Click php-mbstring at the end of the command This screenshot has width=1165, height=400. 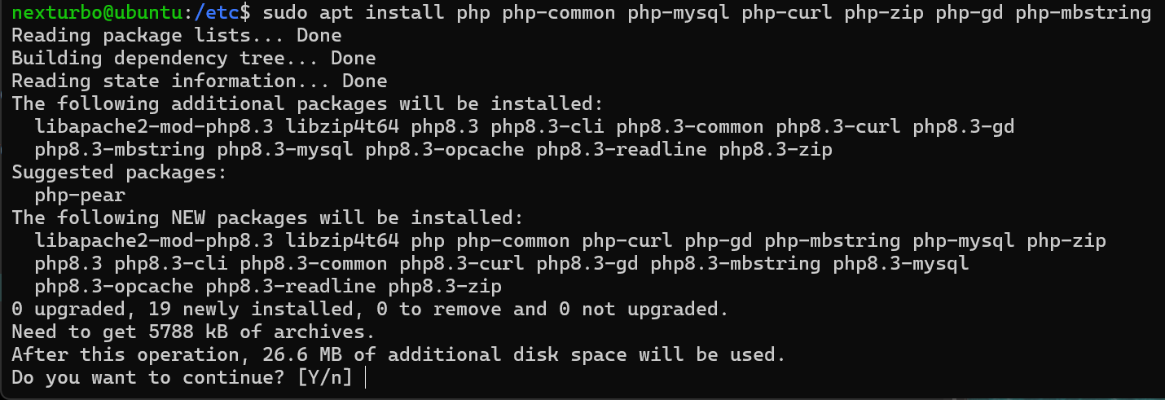coord(1084,13)
